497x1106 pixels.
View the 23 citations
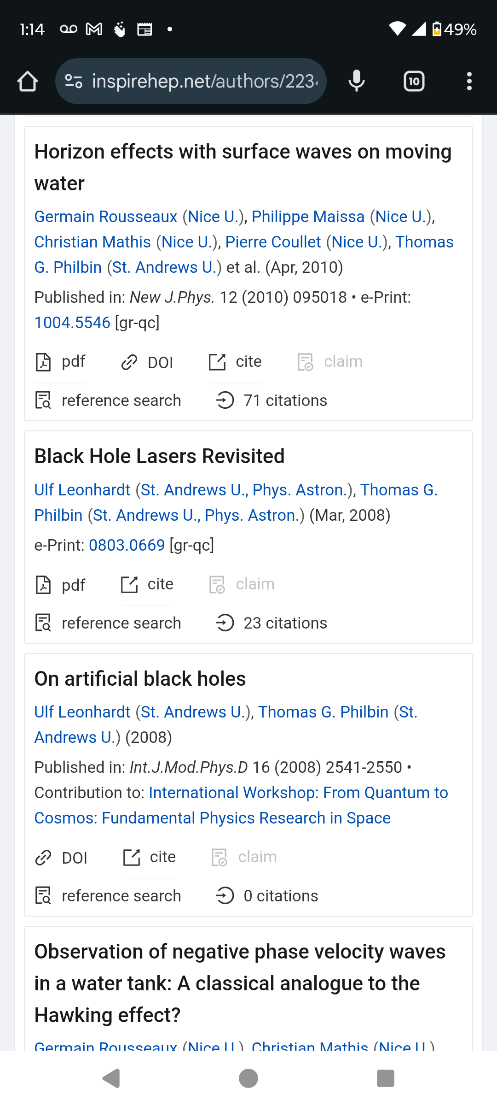[272, 623]
